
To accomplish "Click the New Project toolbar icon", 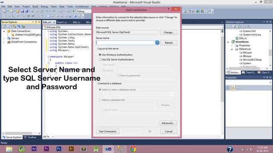I will [5, 11].
